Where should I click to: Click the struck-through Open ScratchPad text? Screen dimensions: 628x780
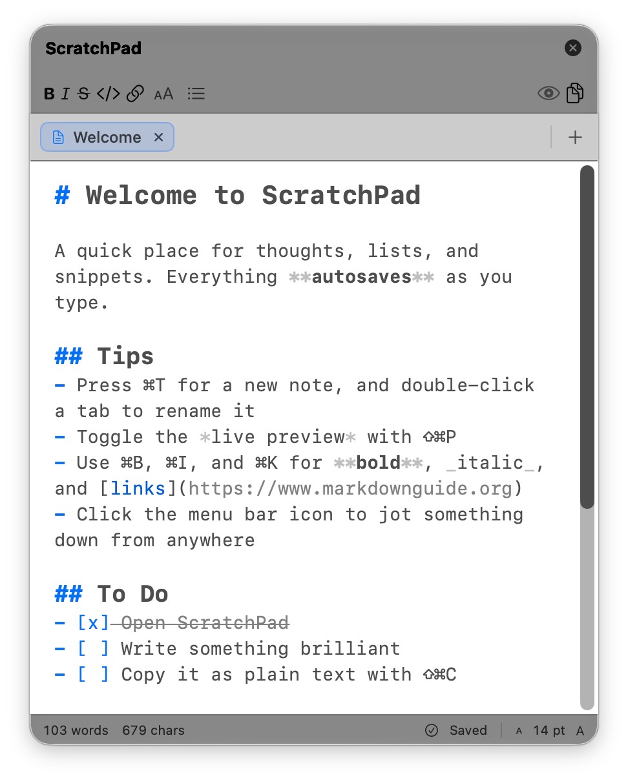tap(205, 623)
